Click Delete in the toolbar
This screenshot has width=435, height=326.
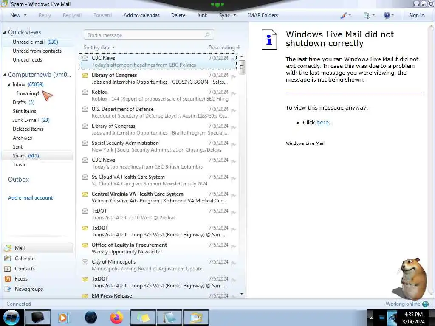click(178, 15)
